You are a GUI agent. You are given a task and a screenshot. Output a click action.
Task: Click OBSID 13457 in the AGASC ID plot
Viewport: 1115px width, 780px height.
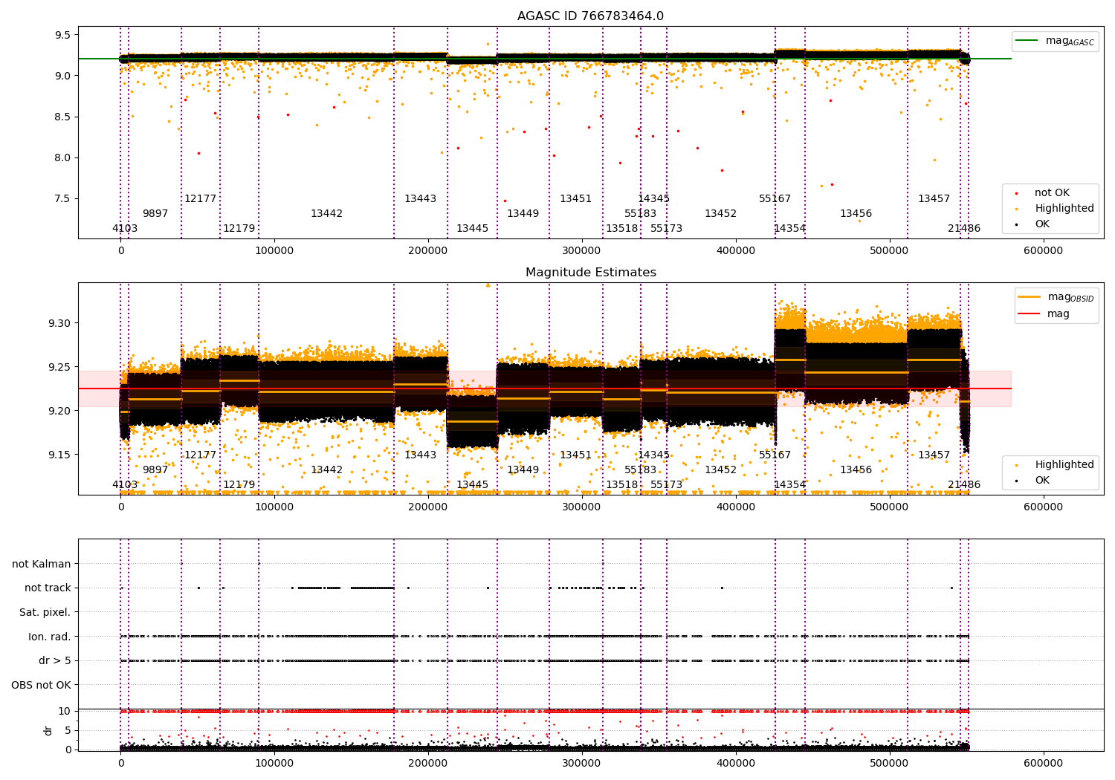pos(934,199)
